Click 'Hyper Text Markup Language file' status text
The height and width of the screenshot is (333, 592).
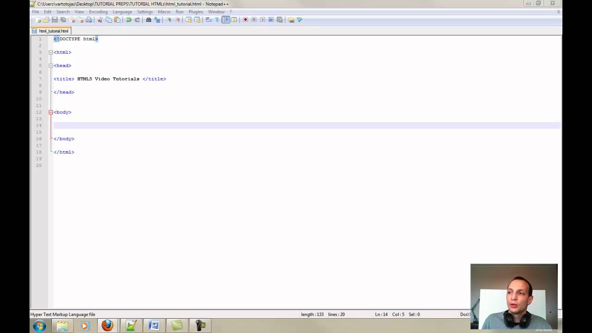pos(63,314)
